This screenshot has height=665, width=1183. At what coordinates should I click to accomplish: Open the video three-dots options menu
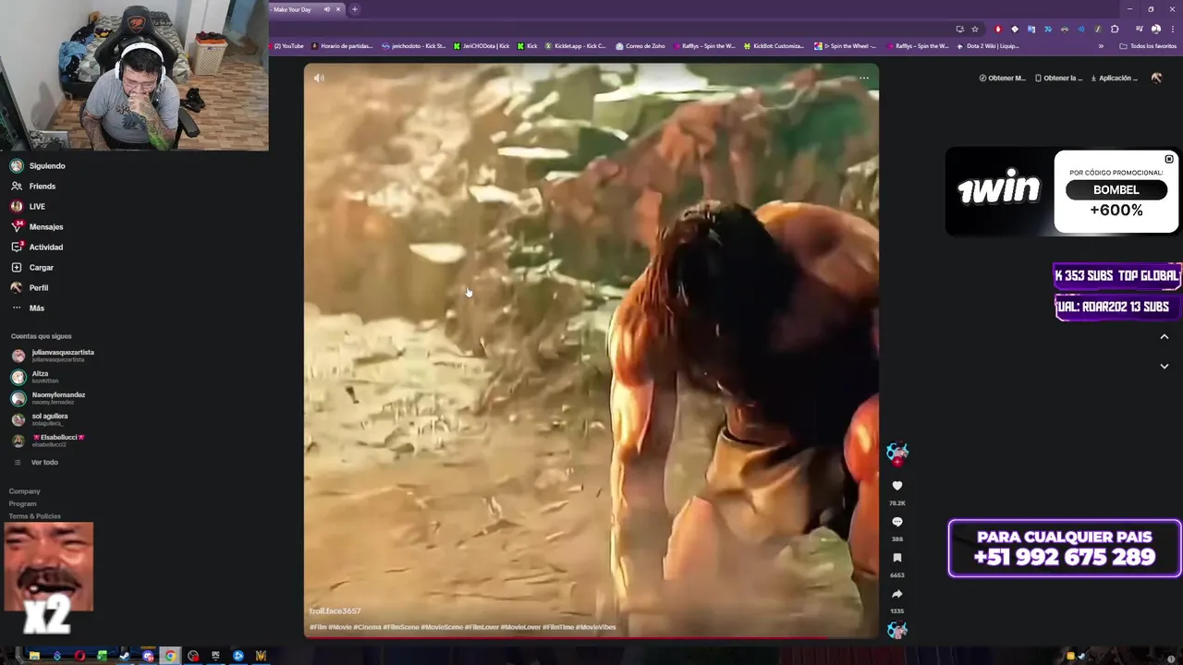[x=864, y=78]
